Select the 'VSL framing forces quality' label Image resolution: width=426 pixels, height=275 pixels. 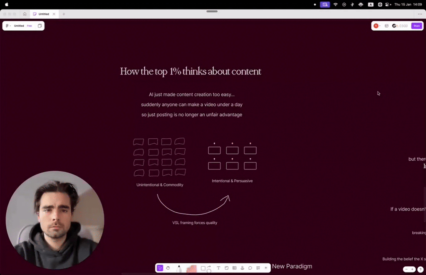tap(195, 223)
